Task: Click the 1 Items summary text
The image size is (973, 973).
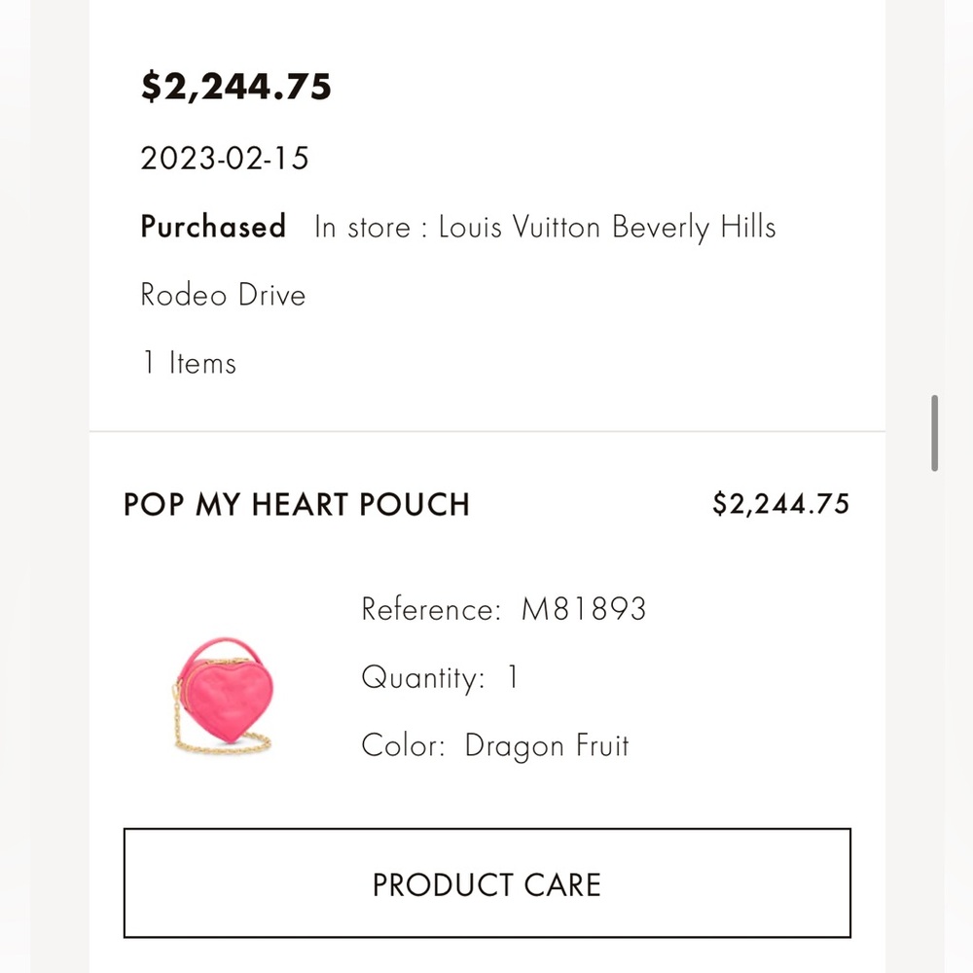Action: (187, 362)
